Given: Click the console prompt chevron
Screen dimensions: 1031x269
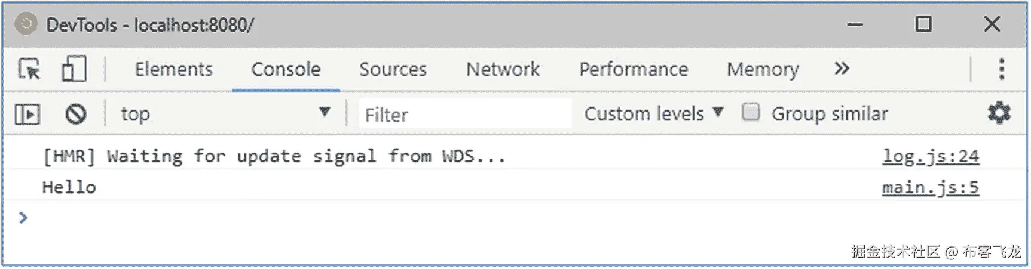Looking at the screenshot, I should click(x=23, y=218).
